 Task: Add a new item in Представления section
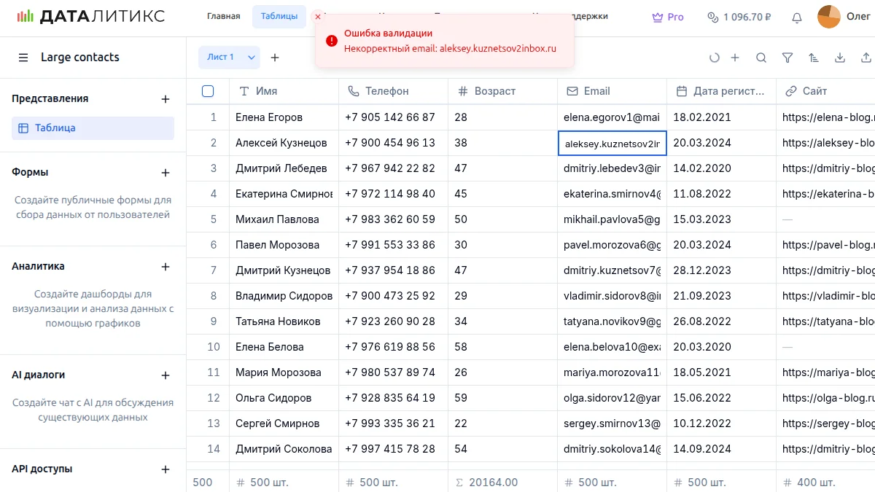(x=166, y=99)
